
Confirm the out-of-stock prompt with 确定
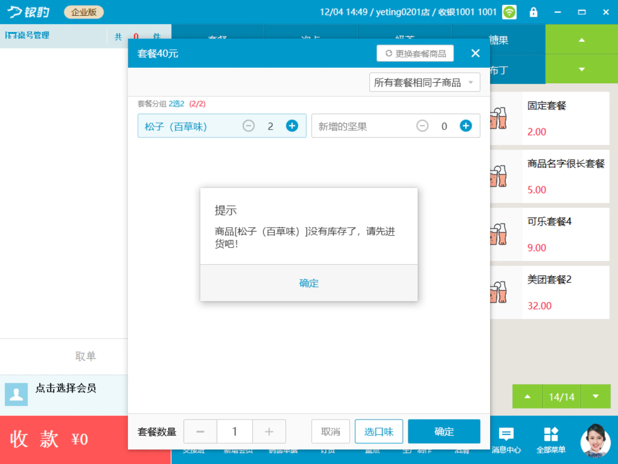[x=309, y=283]
